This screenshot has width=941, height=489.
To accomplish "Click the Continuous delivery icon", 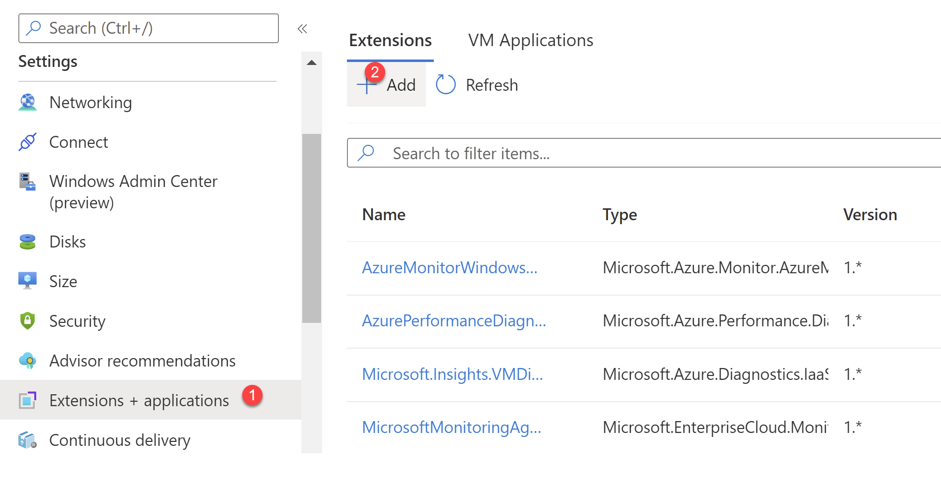I will tap(28, 440).
